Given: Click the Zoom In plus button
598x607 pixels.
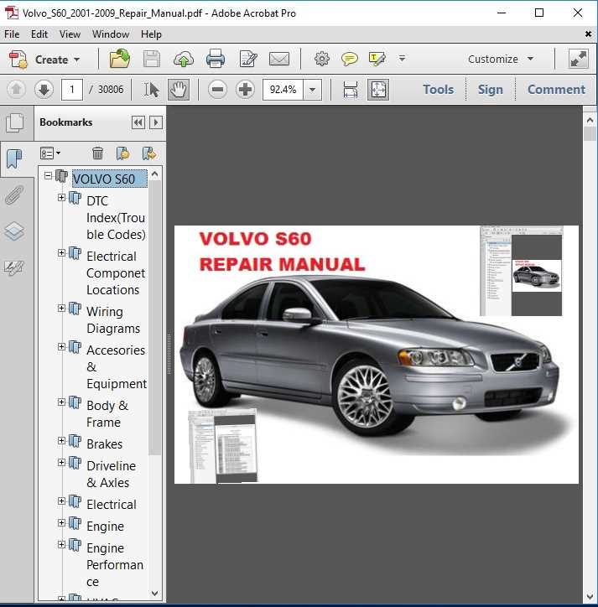Looking at the screenshot, I should (x=245, y=90).
